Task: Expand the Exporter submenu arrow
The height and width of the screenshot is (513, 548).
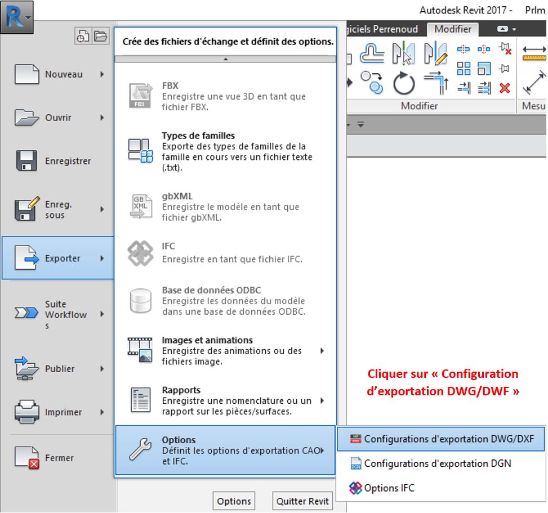Action: click(x=102, y=258)
